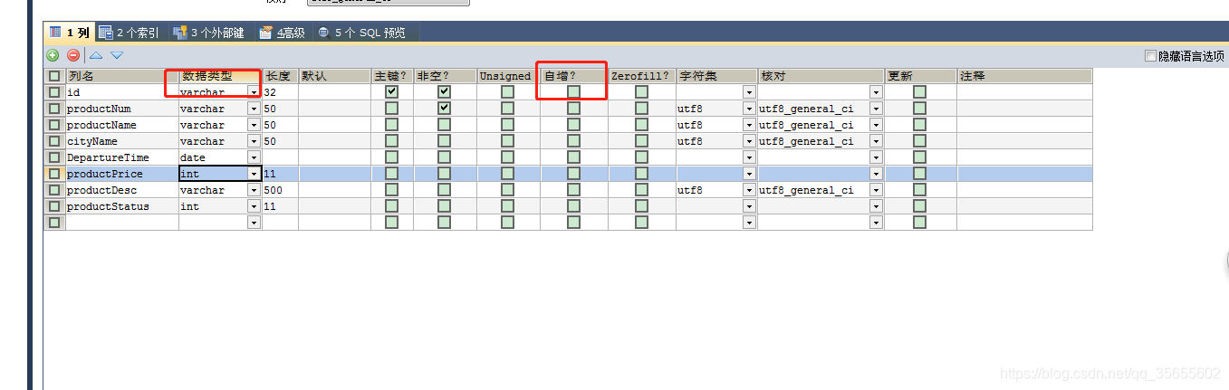Open the data type dropdown for productName
This screenshot has width=1229, height=390.
[x=254, y=125]
